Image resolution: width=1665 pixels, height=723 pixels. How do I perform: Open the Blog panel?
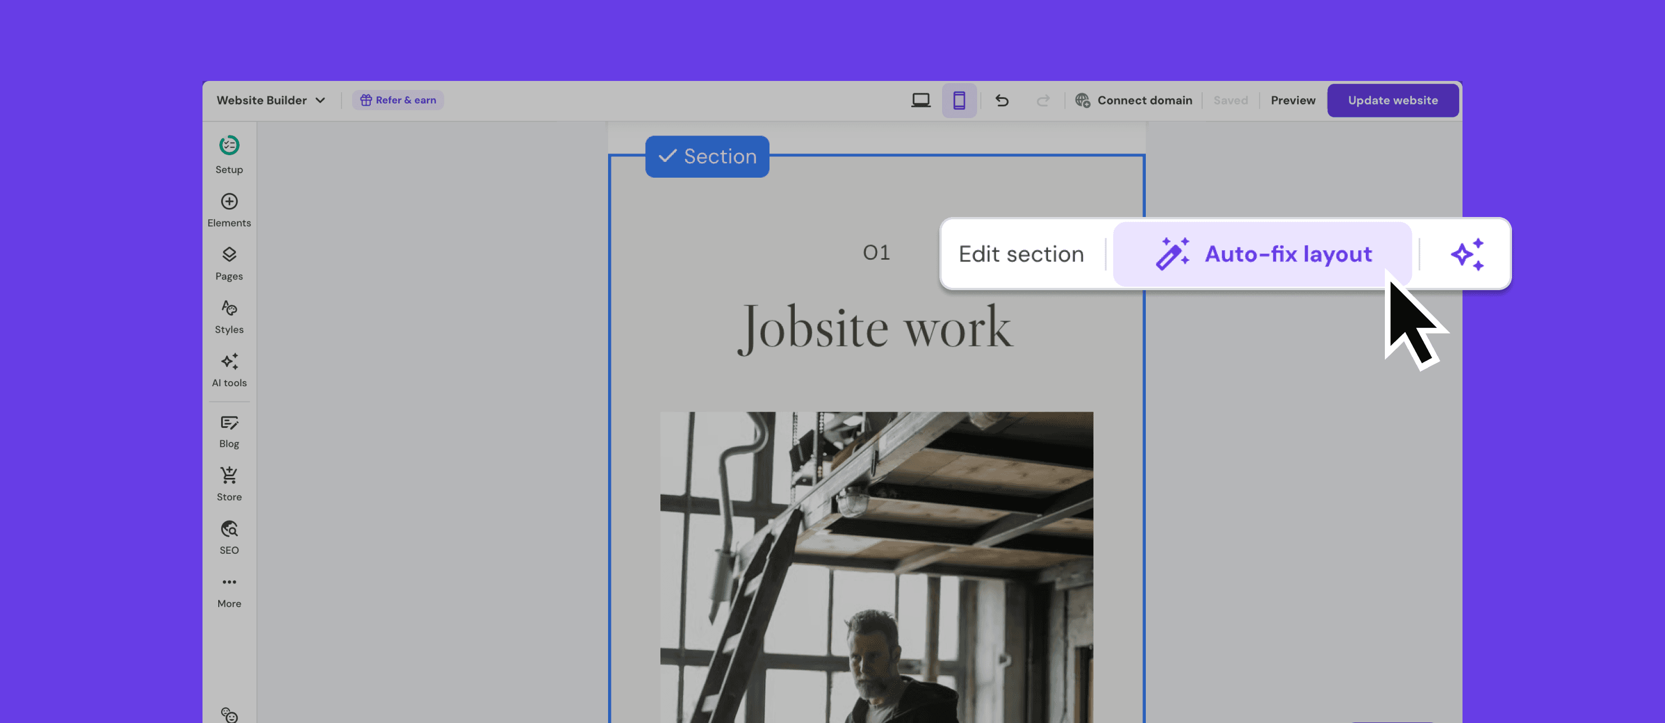pos(229,424)
